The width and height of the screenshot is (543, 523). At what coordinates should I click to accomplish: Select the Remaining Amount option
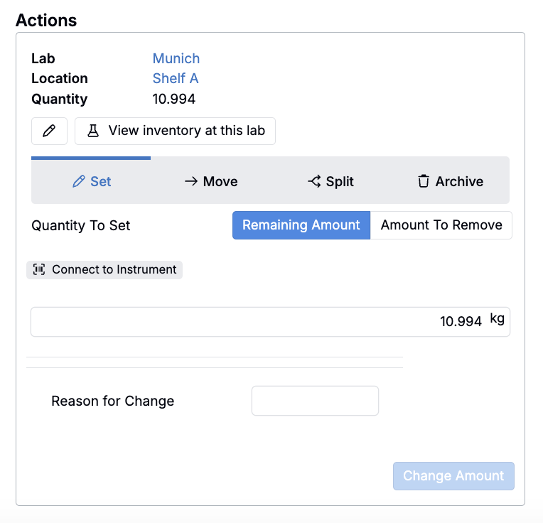click(x=301, y=225)
